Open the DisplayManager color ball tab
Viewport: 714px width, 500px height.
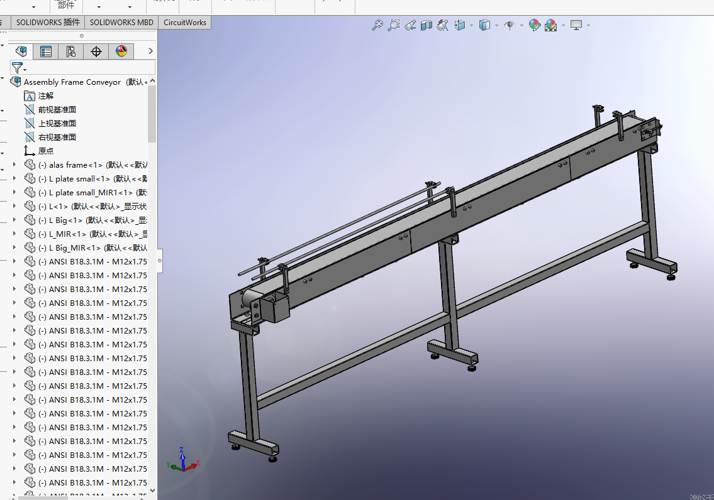coord(121,52)
